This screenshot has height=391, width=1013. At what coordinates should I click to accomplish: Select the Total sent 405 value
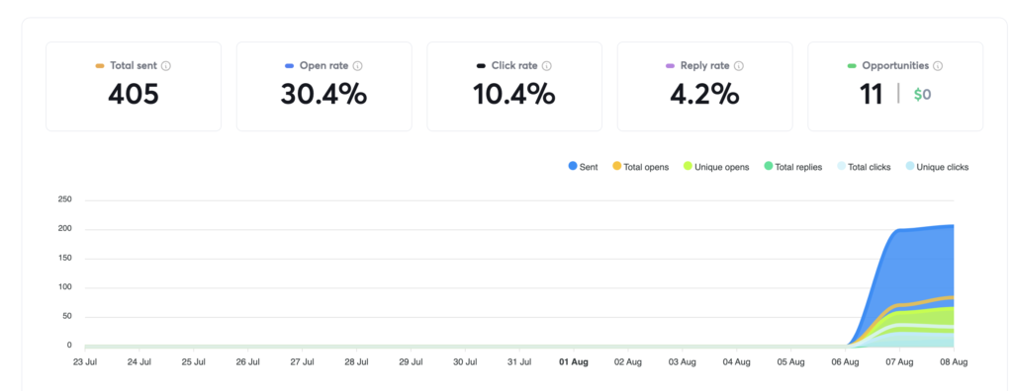click(x=134, y=95)
